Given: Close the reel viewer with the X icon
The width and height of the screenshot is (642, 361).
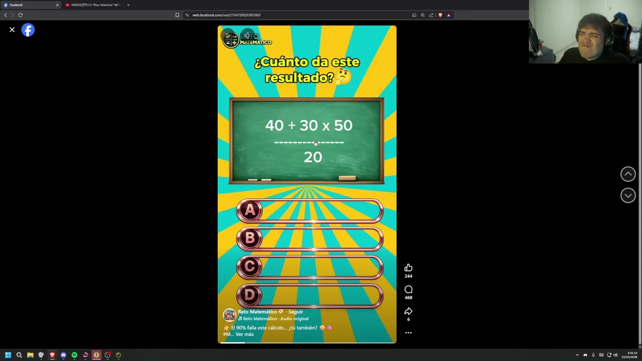Looking at the screenshot, I should (x=12, y=30).
